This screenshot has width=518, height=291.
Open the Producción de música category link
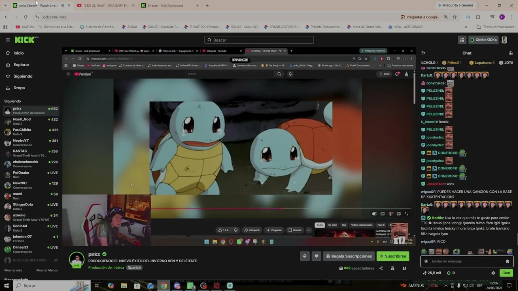tap(106, 268)
